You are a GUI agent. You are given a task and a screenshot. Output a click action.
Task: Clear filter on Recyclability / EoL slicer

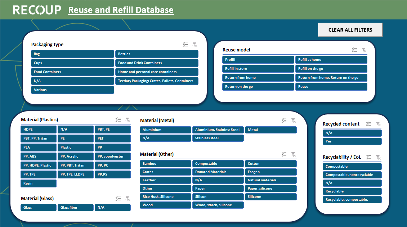378,157
